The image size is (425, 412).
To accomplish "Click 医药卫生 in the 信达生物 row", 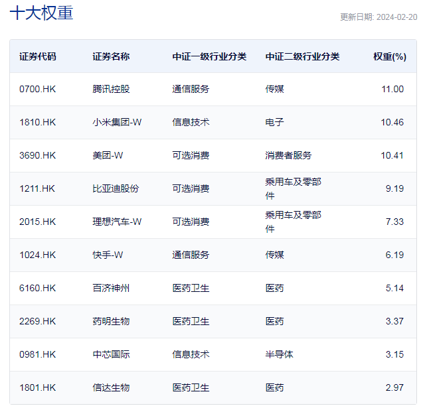I will tap(191, 387).
